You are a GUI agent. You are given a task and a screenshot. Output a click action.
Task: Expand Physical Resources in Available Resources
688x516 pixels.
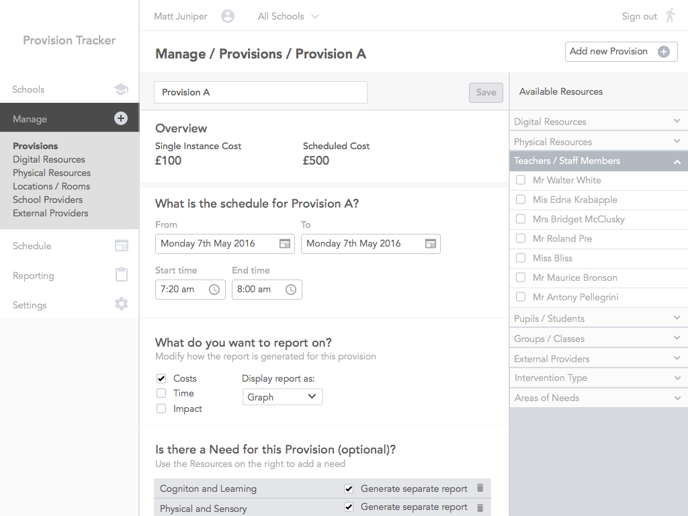[599, 141]
